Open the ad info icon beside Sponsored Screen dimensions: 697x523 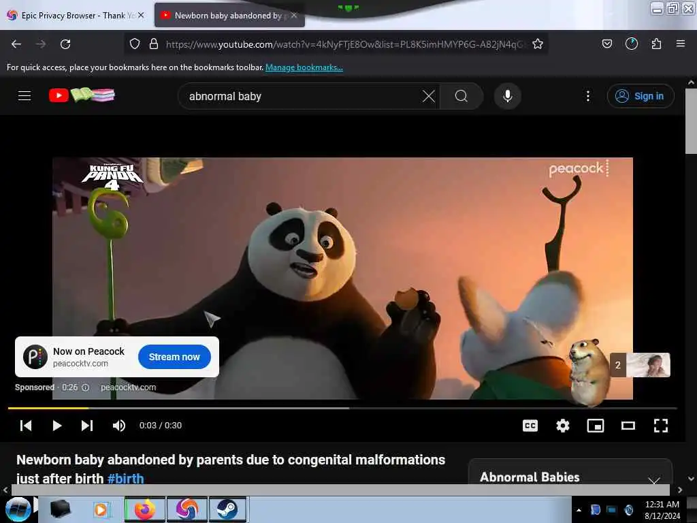(85, 387)
